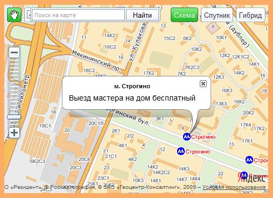Click the zoom scale track above the handle
The height and width of the screenshot is (198, 273).
(14, 86)
